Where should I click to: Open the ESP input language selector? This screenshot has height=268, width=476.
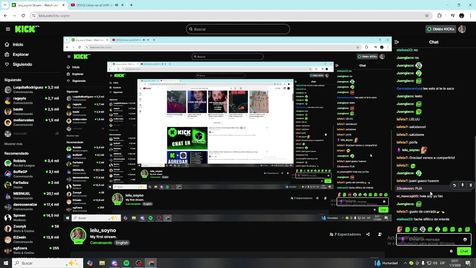[442, 263]
